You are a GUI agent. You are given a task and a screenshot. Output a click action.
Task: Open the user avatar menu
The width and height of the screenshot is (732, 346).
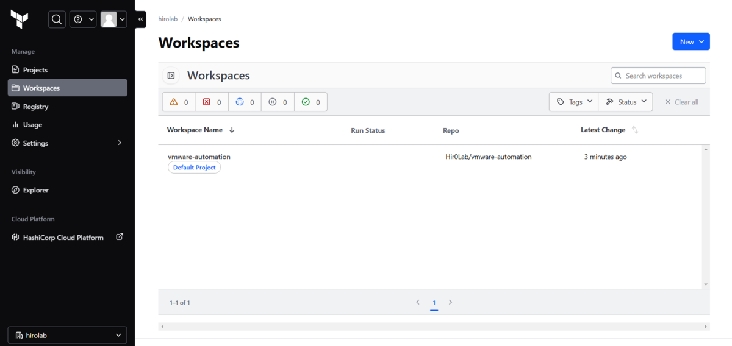(113, 19)
